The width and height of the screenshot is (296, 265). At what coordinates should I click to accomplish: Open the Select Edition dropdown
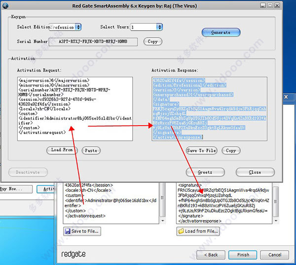(78, 27)
